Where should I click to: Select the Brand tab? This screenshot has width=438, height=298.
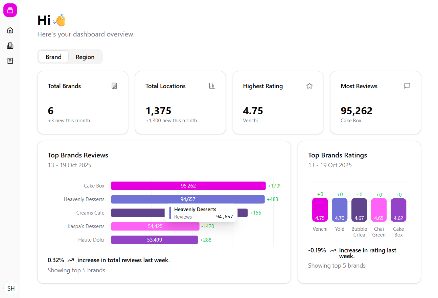pyautogui.click(x=53, y=57)
